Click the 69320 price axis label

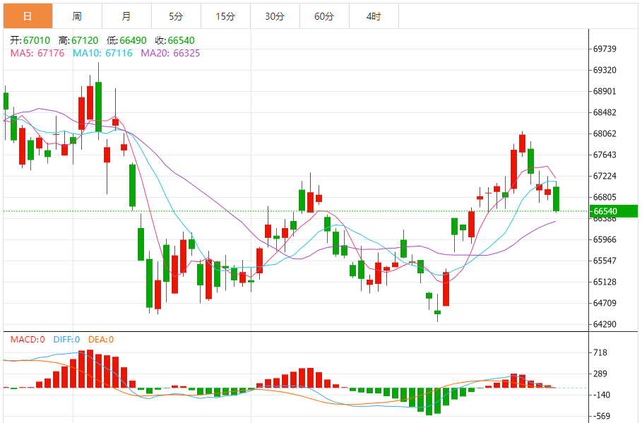click(605, 70)
